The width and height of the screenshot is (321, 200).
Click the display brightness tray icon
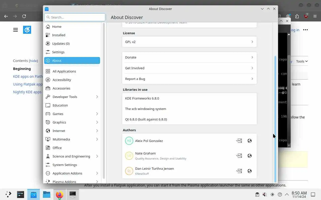272,194
